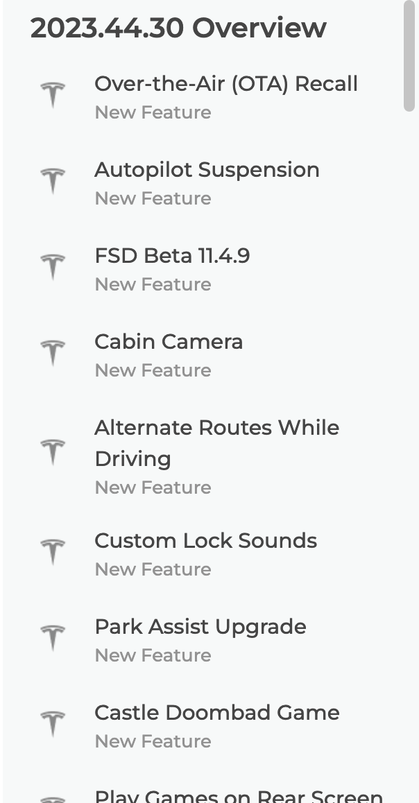The image size is (419, 803).
Task: Click the vertical scrollbar thumb
Action: pos(409,55)
